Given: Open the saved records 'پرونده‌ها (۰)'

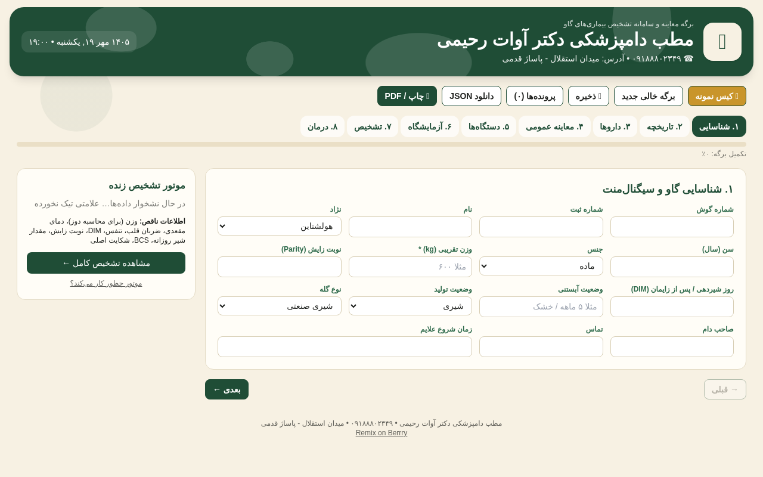Looking at the screenshot, I should [535, 96].
